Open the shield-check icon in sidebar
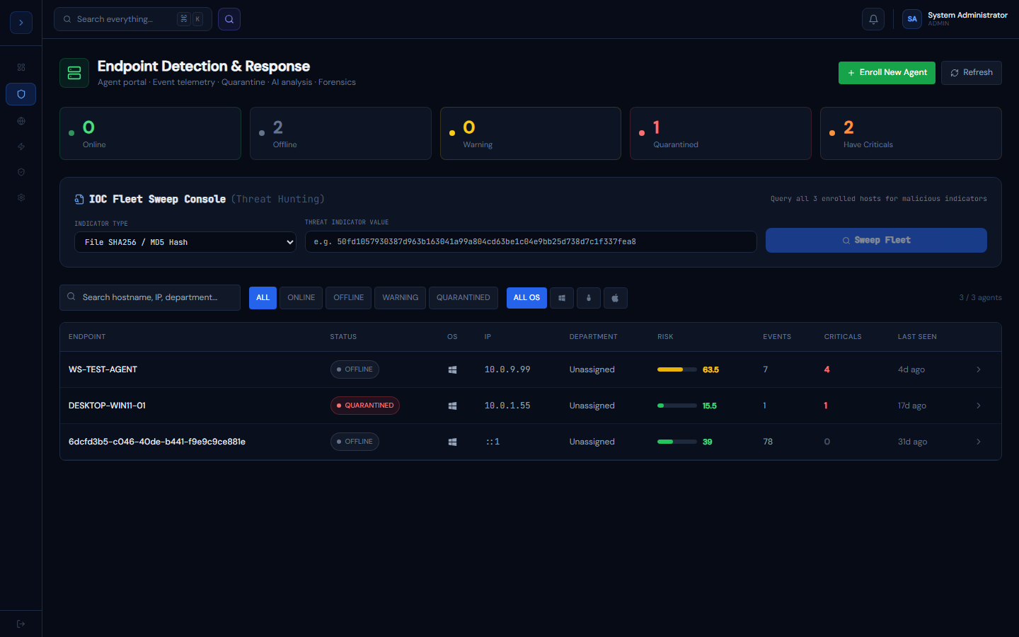The width and height of the screenshot is (1019, 637). [x=21, y=172]
